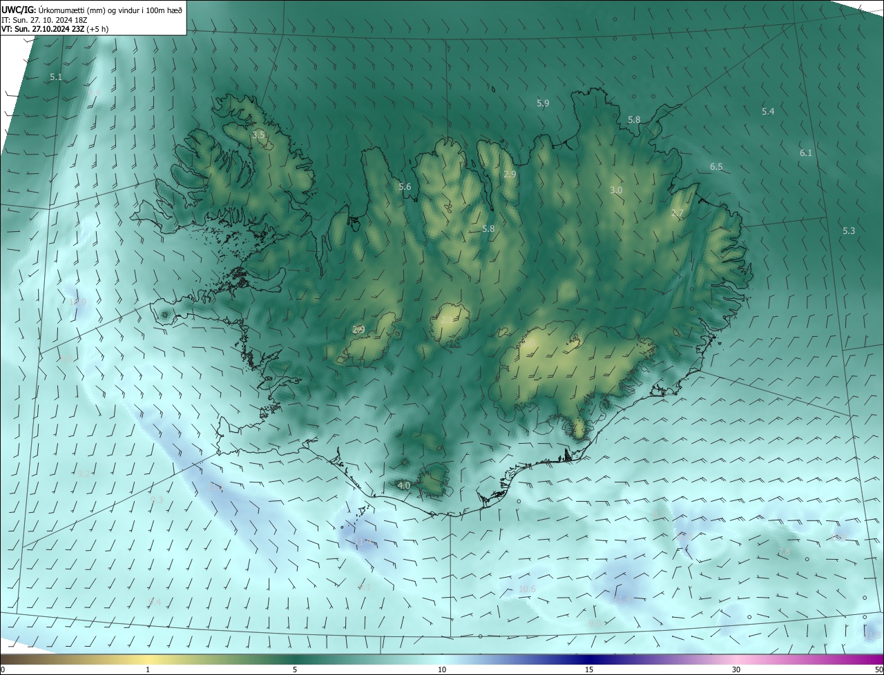This screenshot has width=884, height=675.
Task: Click the 4.0 value label near the south coast
Action: (404, 485)
